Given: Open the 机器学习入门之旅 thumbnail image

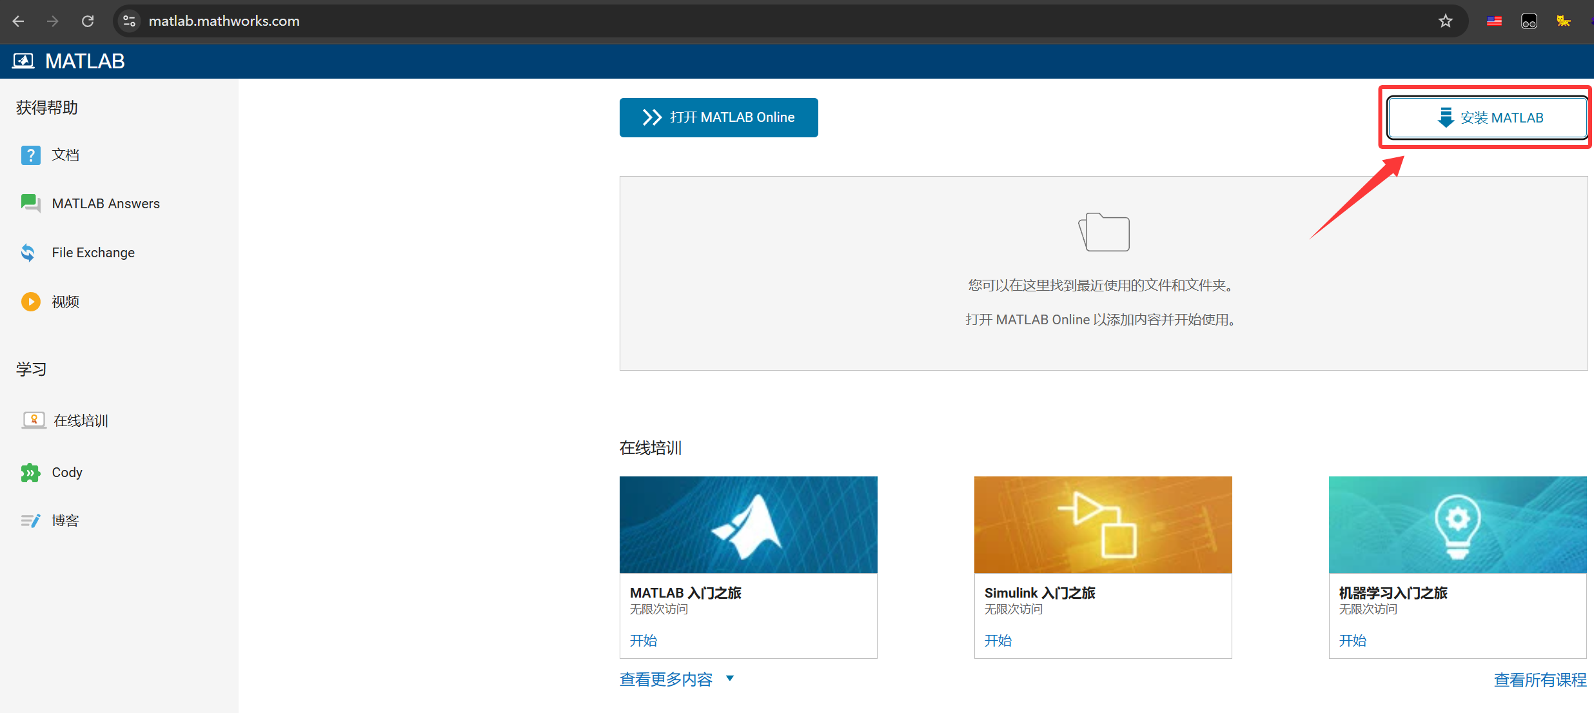Looking at the screenshot, I should coord(1457,525).
